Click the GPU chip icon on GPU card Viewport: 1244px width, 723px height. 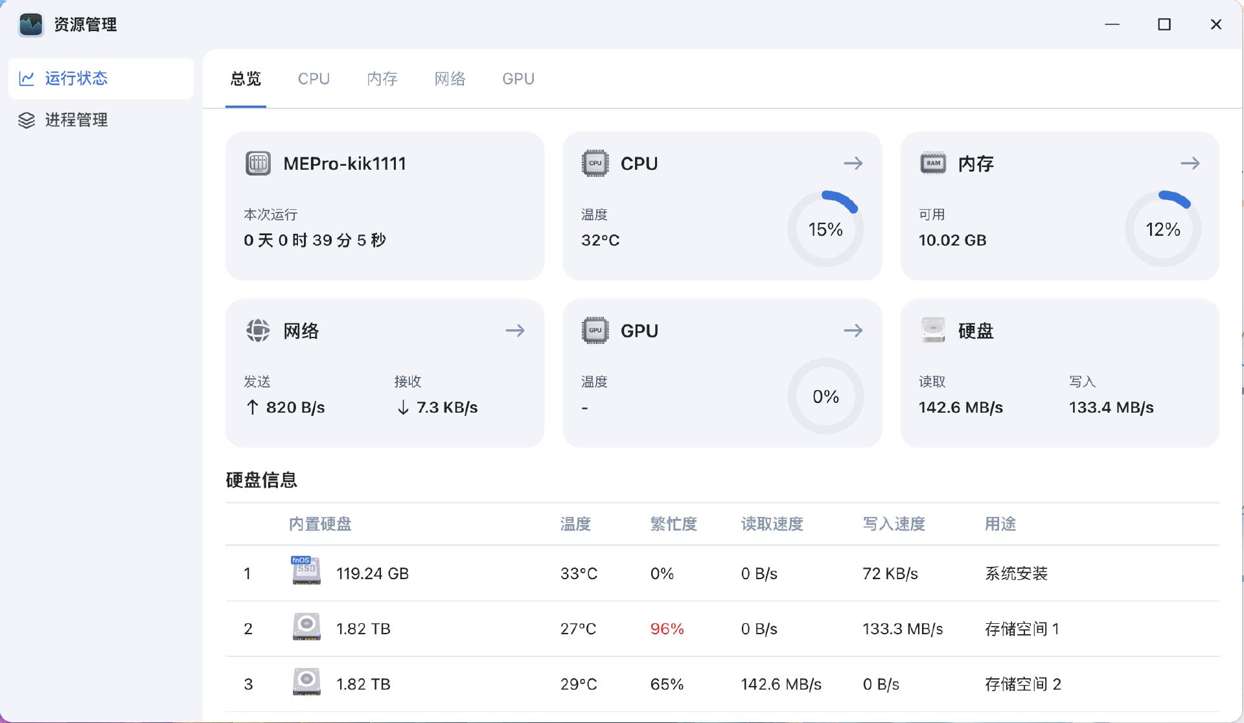click(595, 330)
